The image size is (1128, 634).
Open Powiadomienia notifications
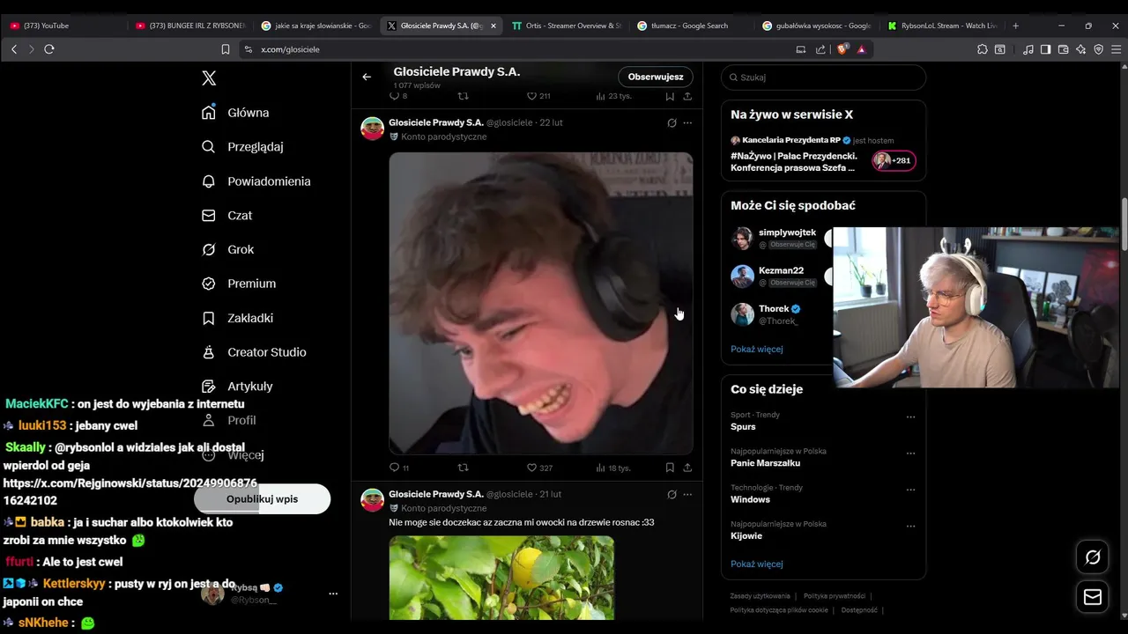pyautogui.click(x=256, y=181)
